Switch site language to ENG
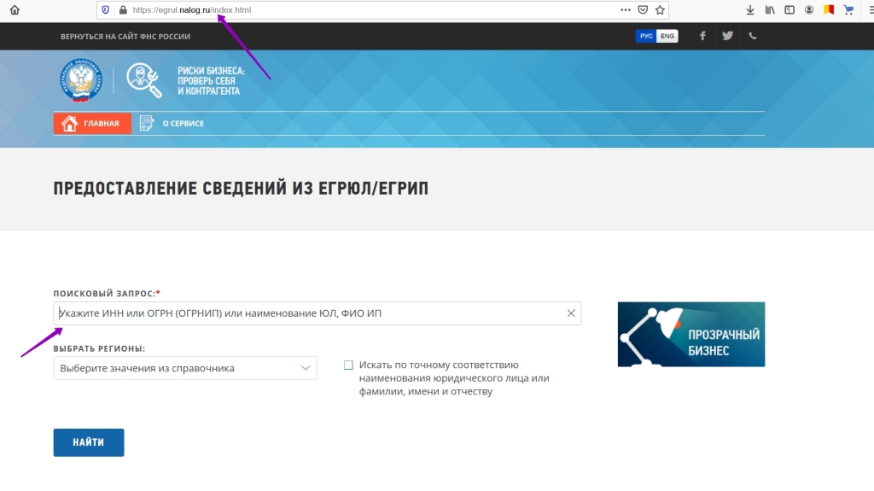 tap(667, 36)
